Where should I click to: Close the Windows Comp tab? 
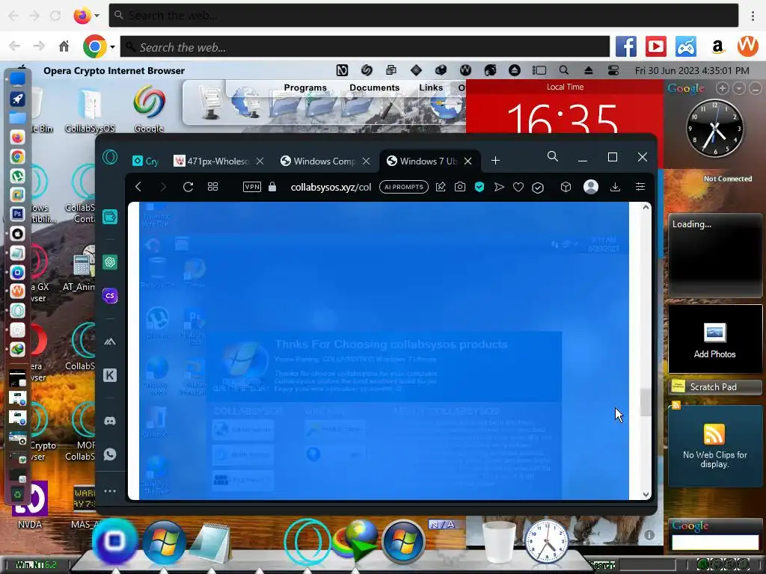(x=366, y=161)
